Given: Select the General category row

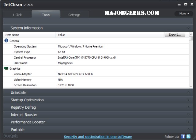Looking at the screenshot, I should [x=96, y=41].
